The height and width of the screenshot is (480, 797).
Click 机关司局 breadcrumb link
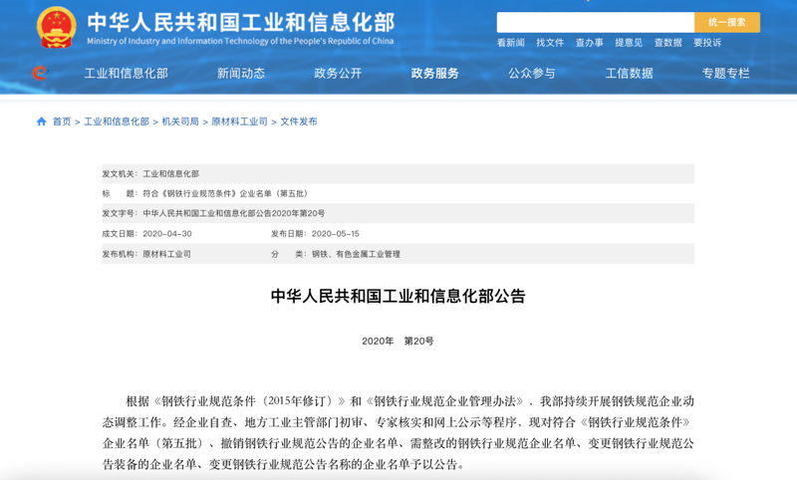(x=180, y=121)
